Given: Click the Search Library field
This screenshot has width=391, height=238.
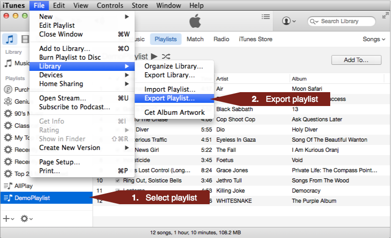Looking at the screenshot, I should [341, 21].
